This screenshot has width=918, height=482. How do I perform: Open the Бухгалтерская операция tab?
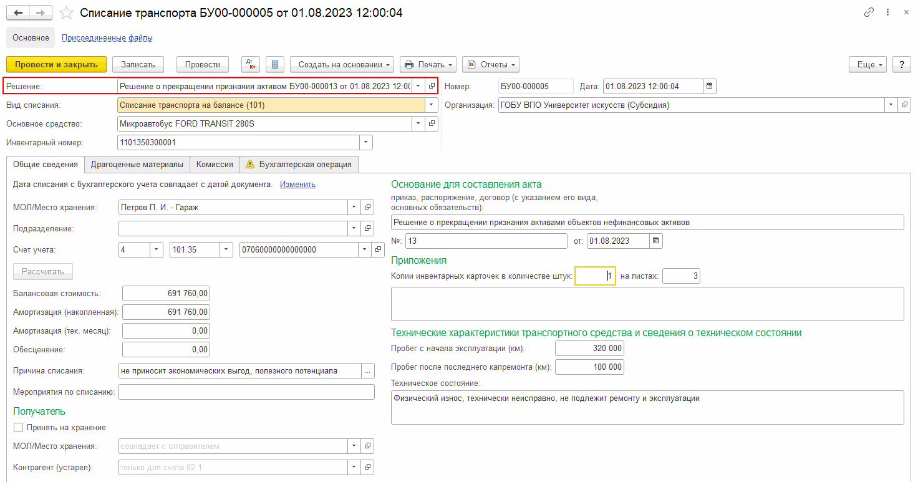point(299,164)
